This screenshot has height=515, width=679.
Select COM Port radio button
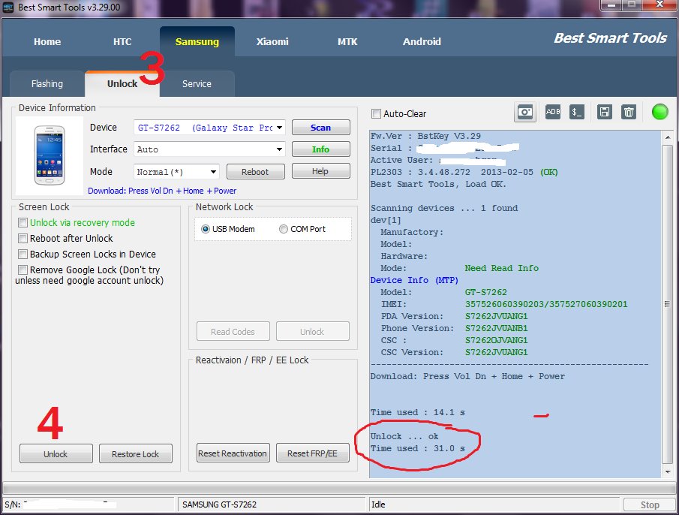(x=283, y=229)
